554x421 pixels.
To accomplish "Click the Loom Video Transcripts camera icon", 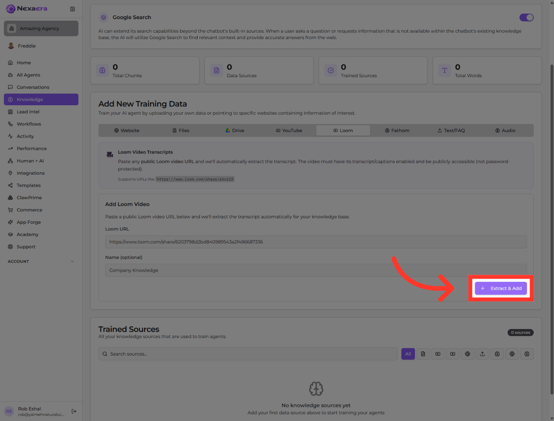I will (110, 154).
